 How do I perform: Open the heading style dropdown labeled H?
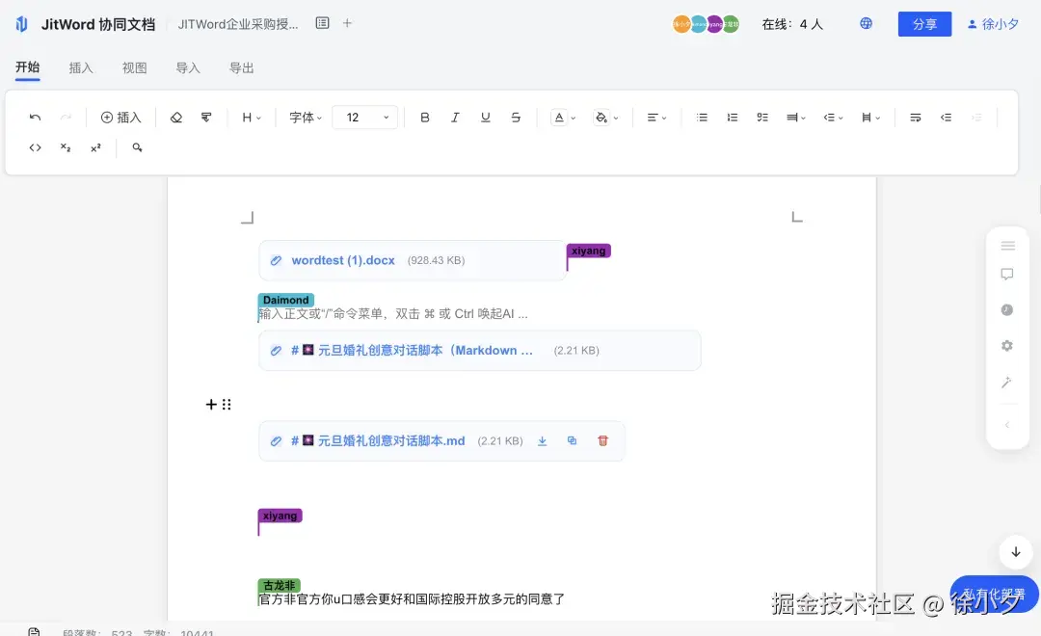pyautogui.click(x=250, y=117)
